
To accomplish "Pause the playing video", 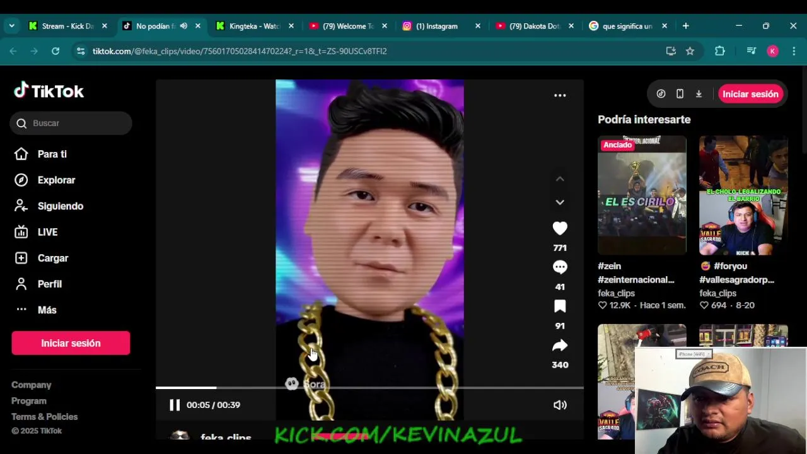I will [x=175, y=405].
